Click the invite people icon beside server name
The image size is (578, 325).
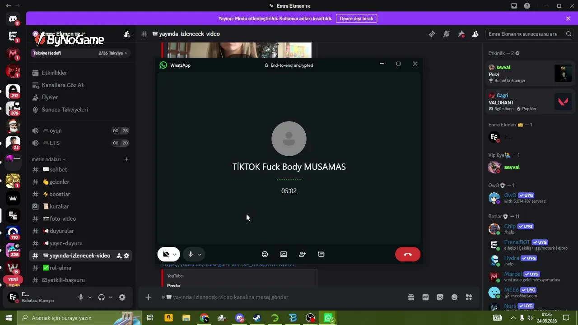point(127,34)
